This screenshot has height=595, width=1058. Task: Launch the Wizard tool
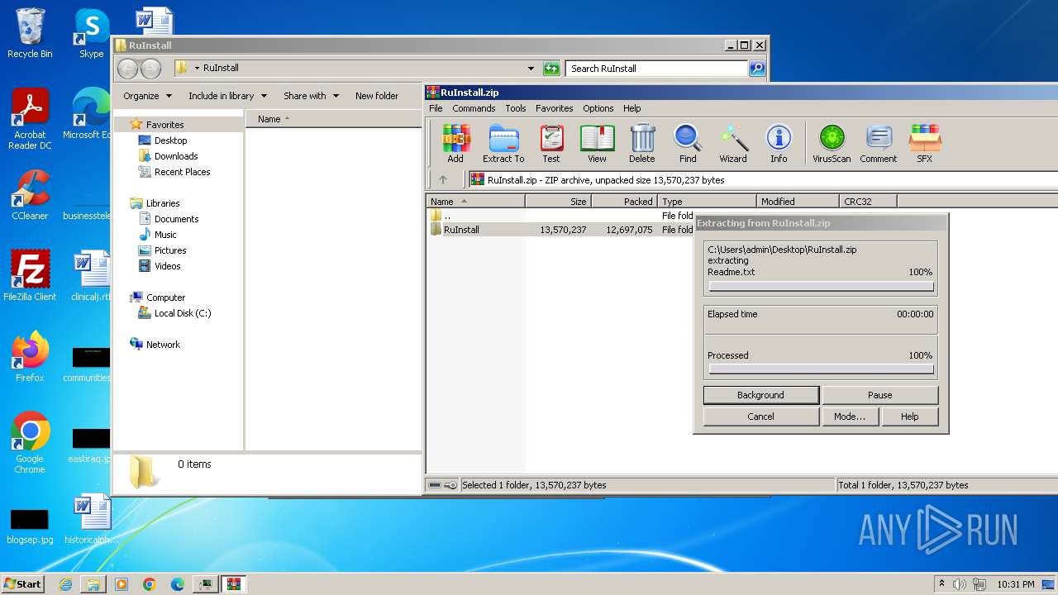click(x=733, y=144)
